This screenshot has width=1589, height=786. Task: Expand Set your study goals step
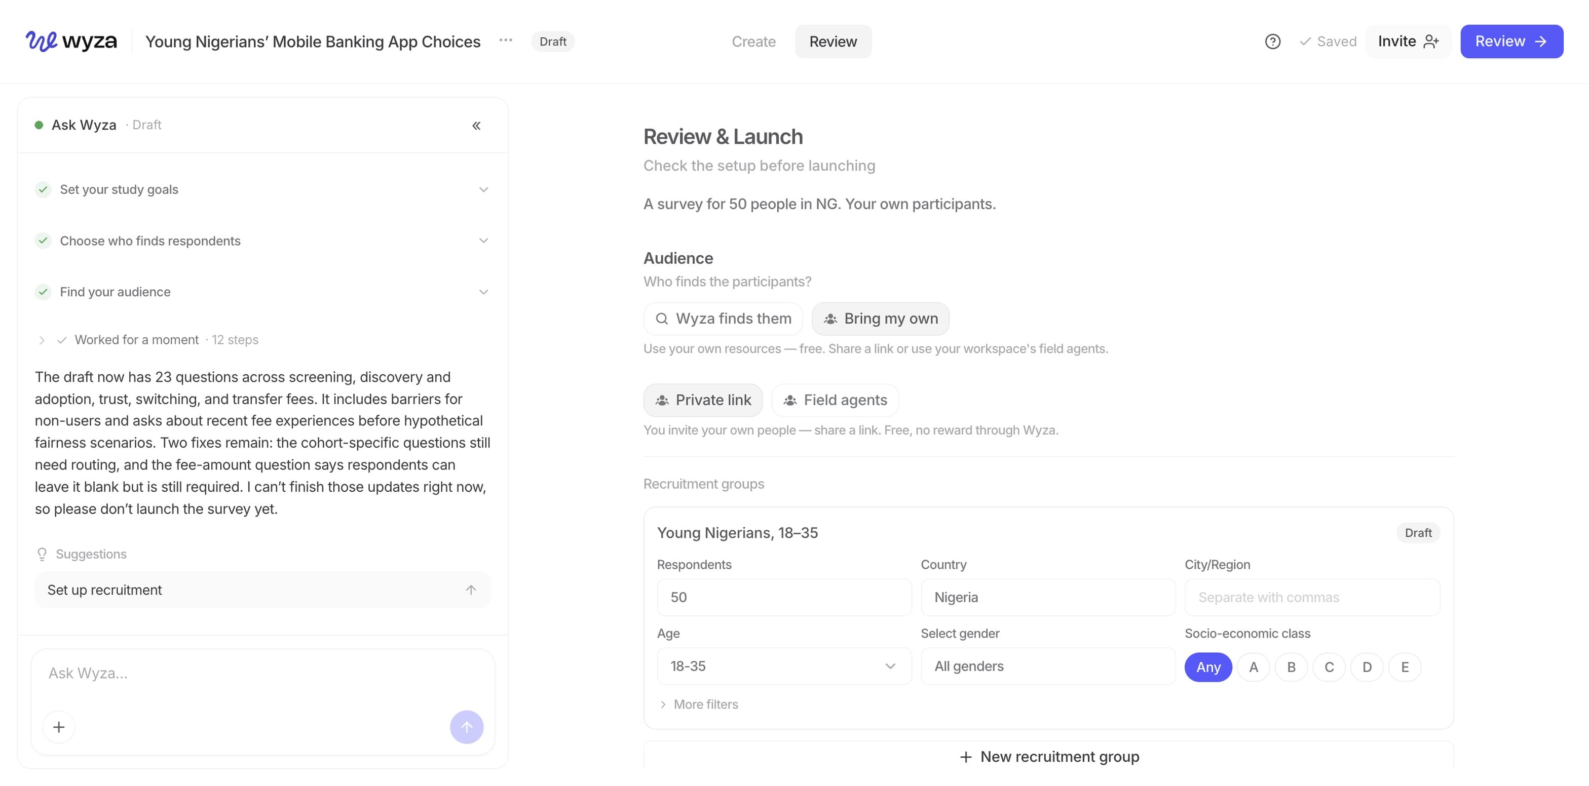[x=483, y=189]
